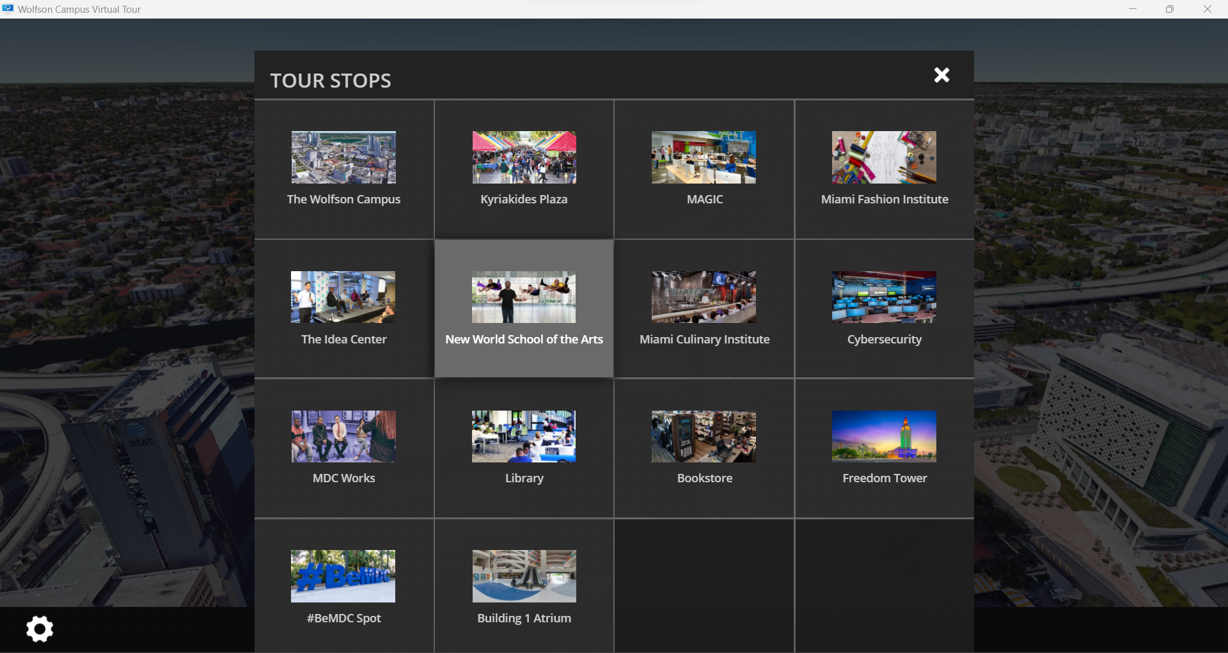
Task: Click the Freedom Tower text label
Action: pyautogui.click(x=885, y=478)
